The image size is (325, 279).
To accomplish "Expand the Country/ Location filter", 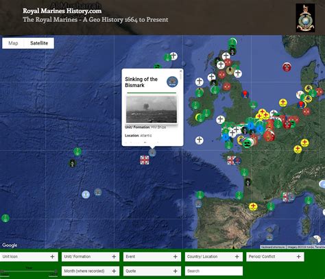I will [213, 256].
